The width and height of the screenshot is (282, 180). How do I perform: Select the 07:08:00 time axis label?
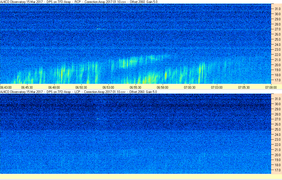click(271, 87)
